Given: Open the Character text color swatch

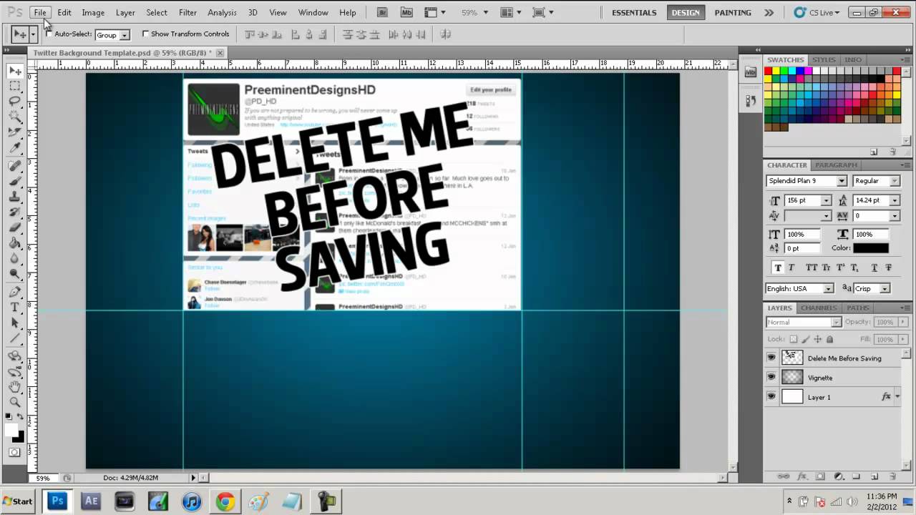Looking at the screenshot, I should 870,247.
